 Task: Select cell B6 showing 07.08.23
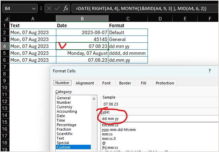coord(82,60)
